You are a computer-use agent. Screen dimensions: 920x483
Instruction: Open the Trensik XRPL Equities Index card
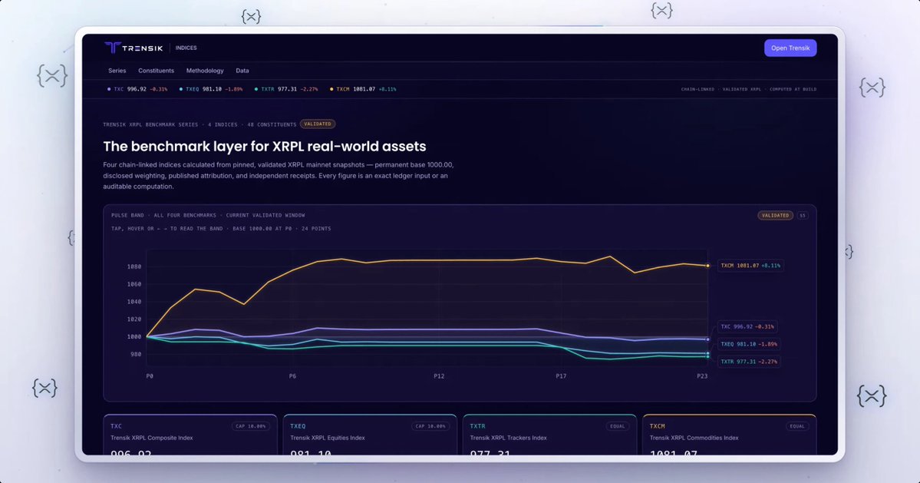(x=370, y=435)
